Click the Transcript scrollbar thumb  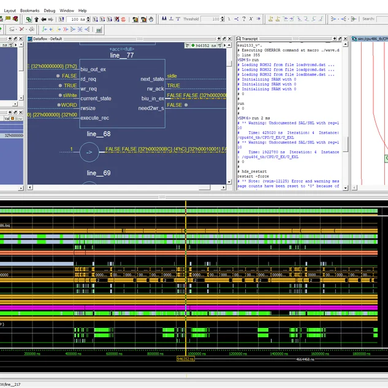pos(346,144)
